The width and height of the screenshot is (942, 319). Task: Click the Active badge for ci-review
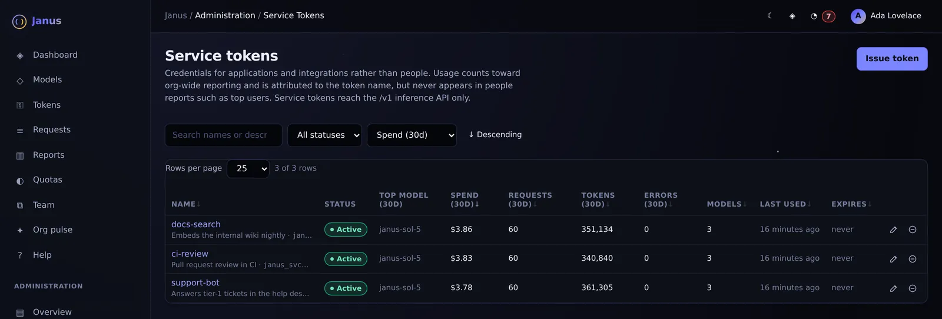click(346, 260)
